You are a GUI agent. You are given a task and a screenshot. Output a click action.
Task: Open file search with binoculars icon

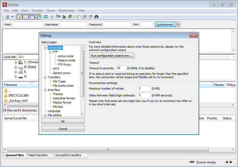(97, 17)
